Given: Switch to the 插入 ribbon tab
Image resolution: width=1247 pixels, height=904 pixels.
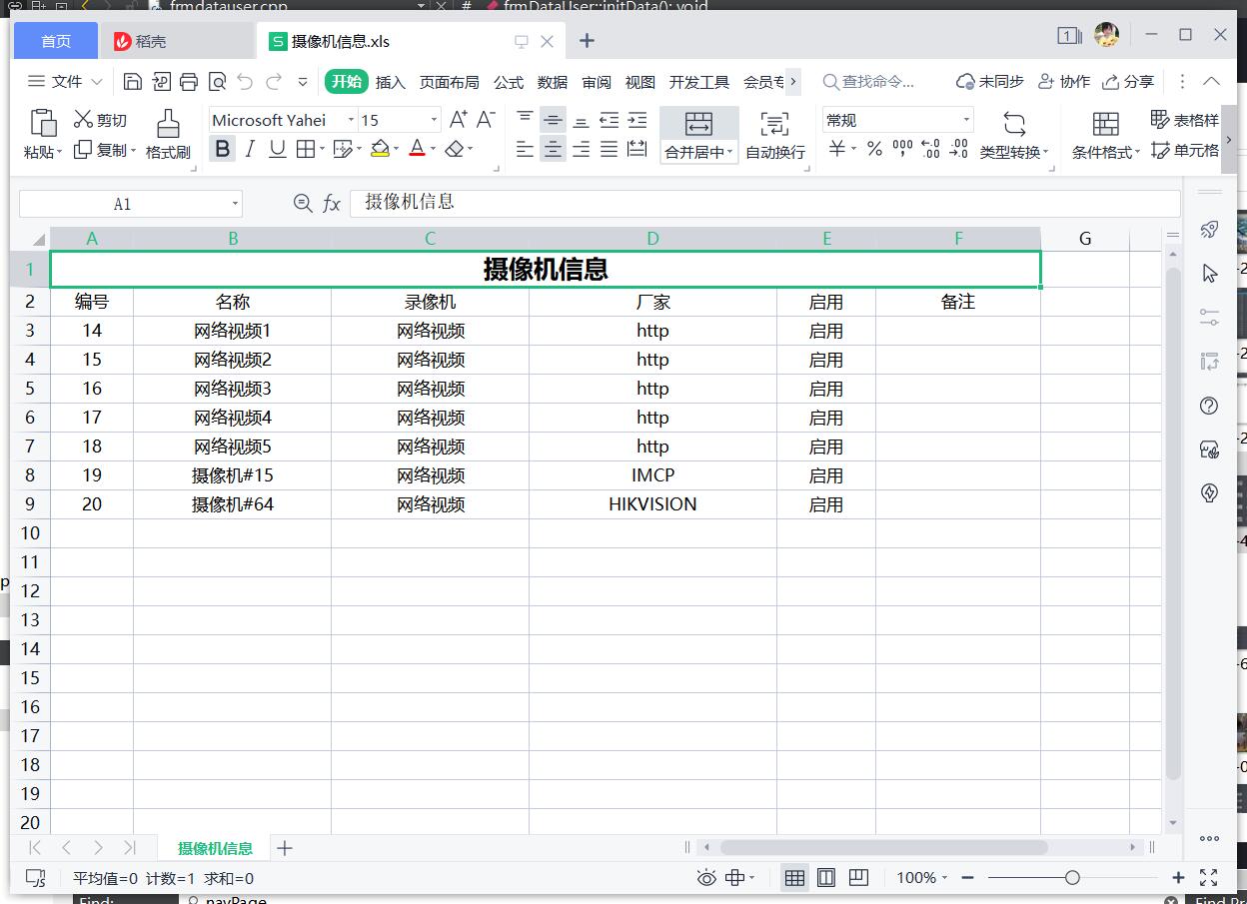Looking at the screenshot, I should tap(390, 82).
